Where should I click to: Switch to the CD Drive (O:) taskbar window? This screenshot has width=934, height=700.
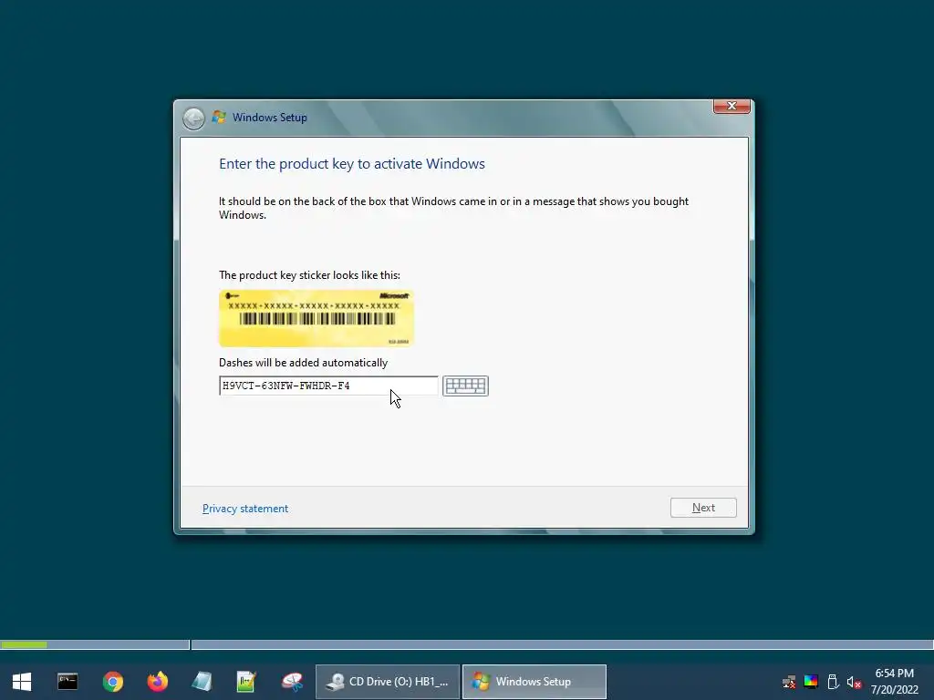[x=387, y=682]
